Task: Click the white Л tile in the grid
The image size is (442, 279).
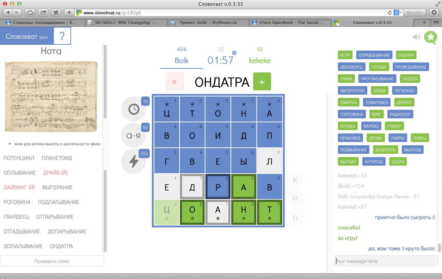Action: click(x=270, y=161)
